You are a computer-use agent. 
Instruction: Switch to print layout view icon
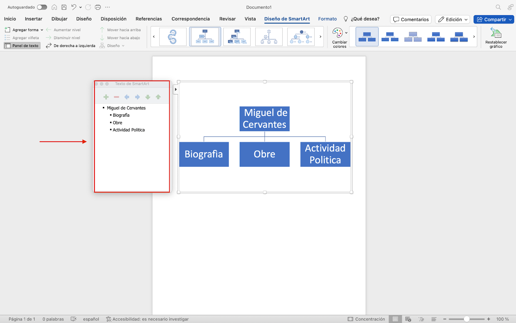pyautogui.click(x=395, y=319)
